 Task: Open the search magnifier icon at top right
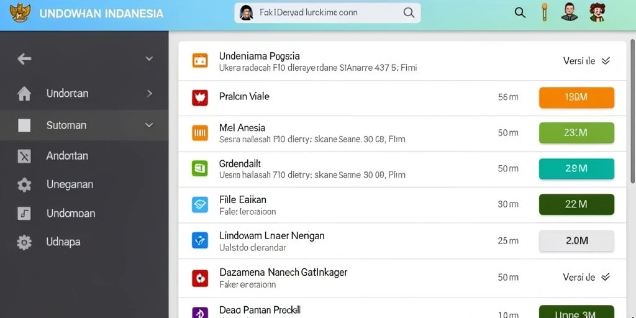click(520, 12)
